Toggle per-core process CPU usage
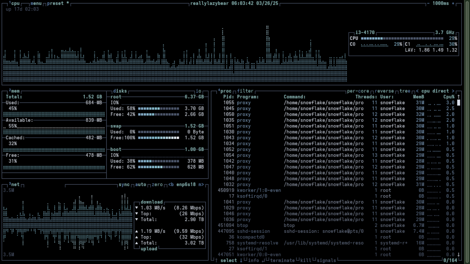470x264 pixels. pos(358,91)
